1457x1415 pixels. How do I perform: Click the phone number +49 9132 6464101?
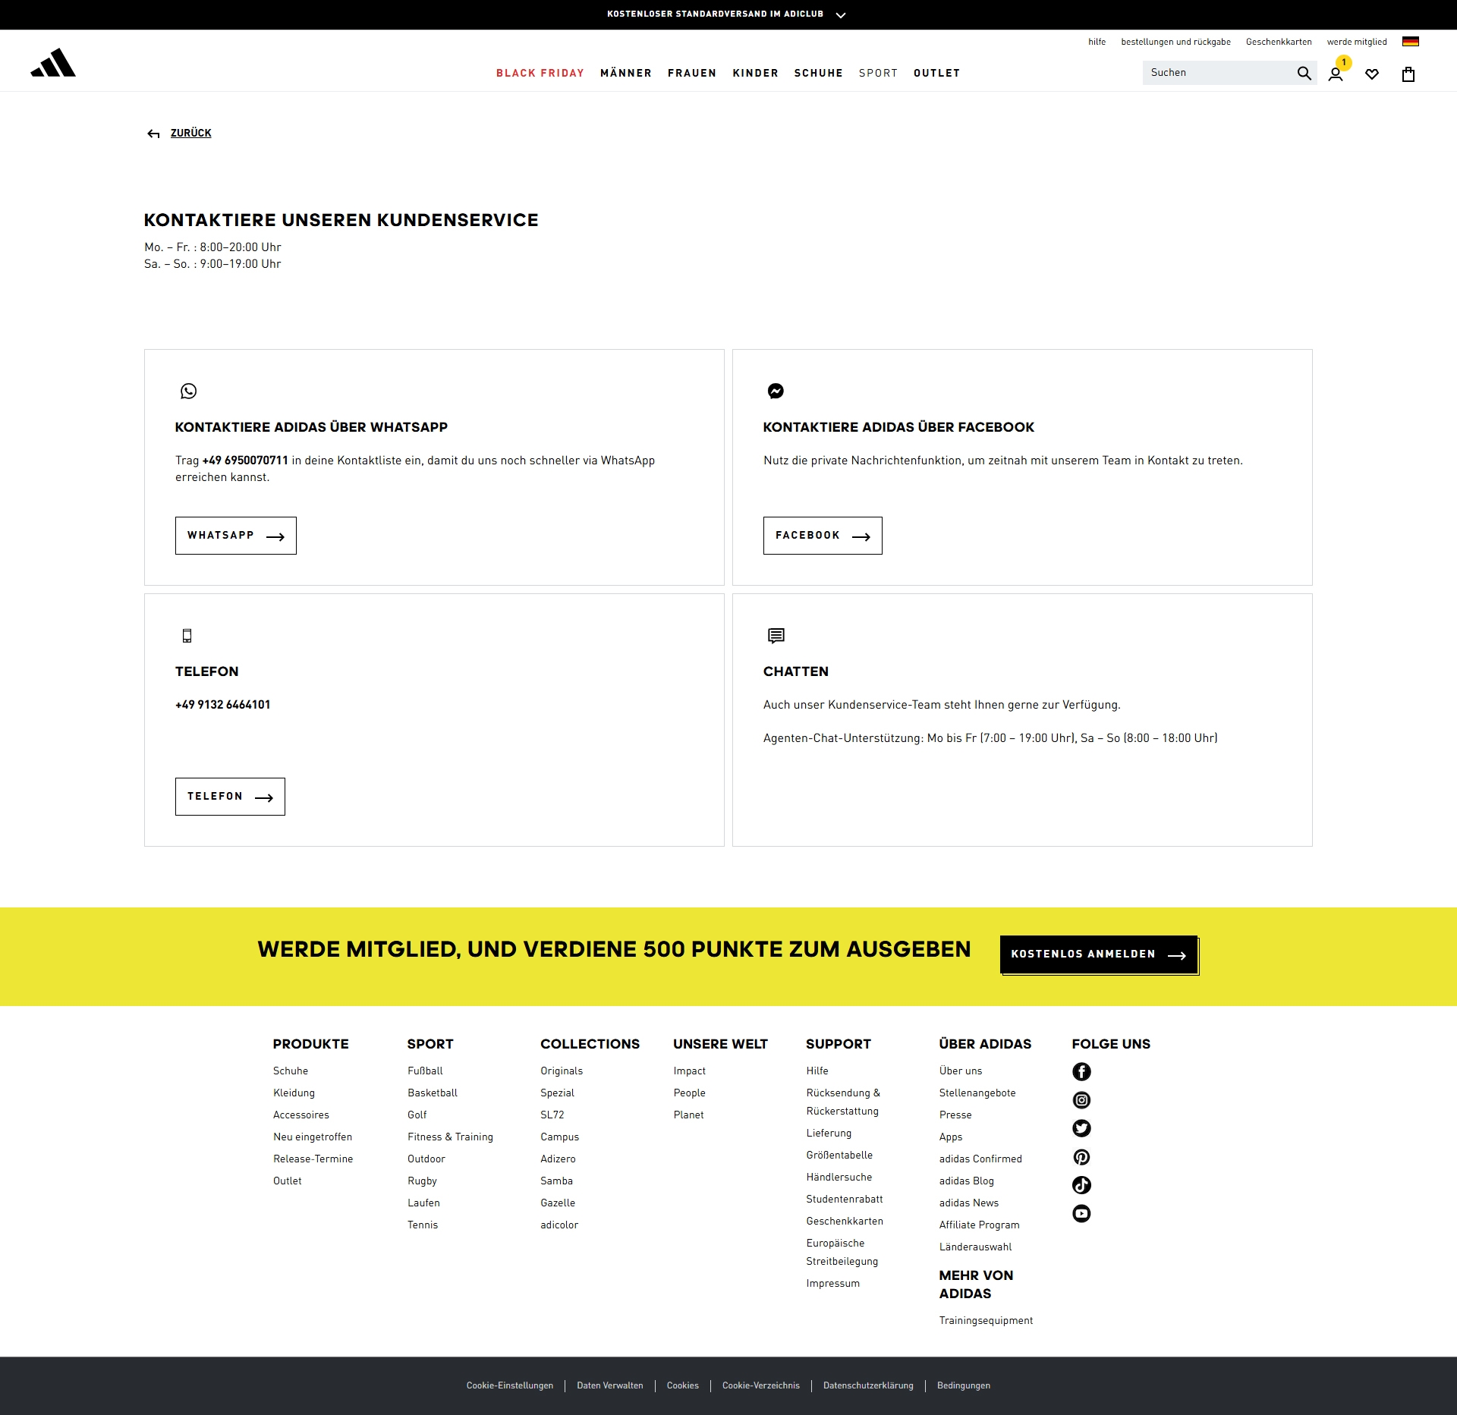(222, 705)
